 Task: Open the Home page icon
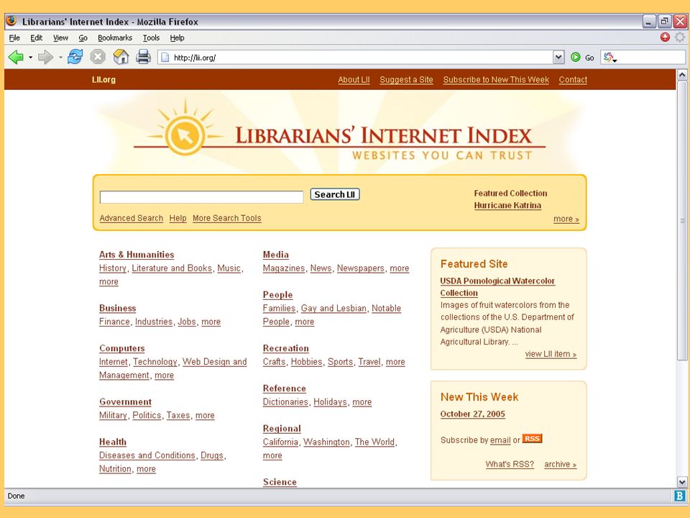click(x=121, y=57)
